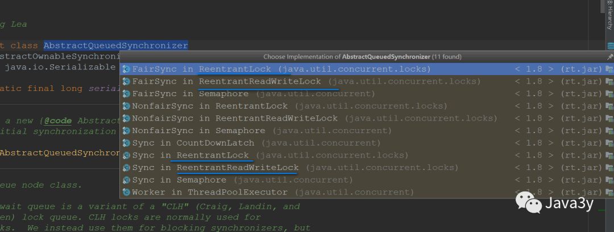Choose NonfairSync in ReentrantReadWriteLock entry
The width and height of the screenshot is (614, 232).
tap(367, 118)
